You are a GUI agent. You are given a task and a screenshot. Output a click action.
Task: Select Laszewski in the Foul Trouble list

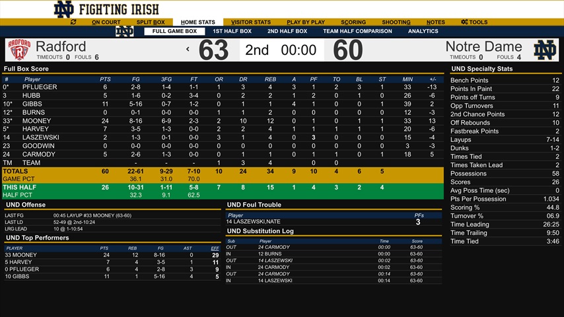254,222
